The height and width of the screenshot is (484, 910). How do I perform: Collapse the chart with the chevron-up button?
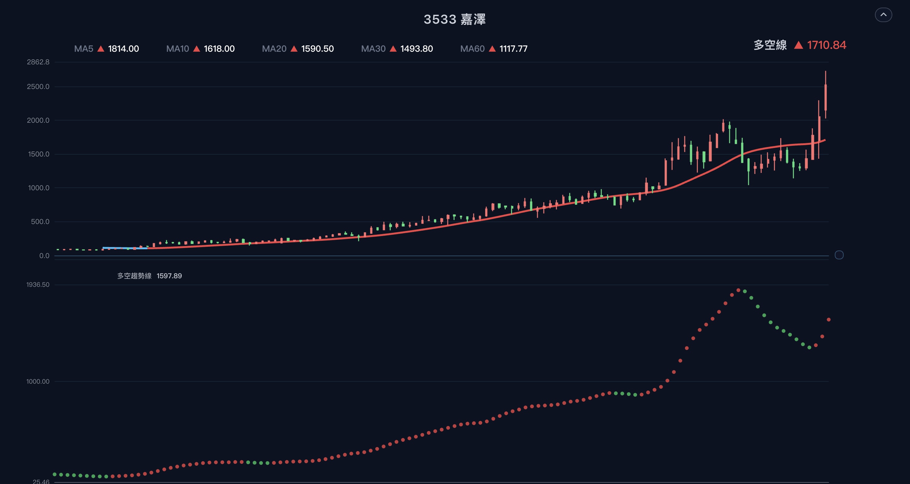[x=883, y=15]
